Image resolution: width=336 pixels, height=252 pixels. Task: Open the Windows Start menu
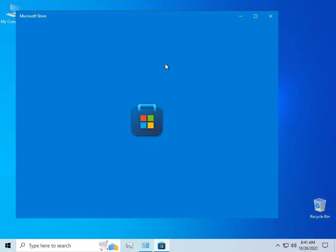pyautogui.click(x=8, y=245)
